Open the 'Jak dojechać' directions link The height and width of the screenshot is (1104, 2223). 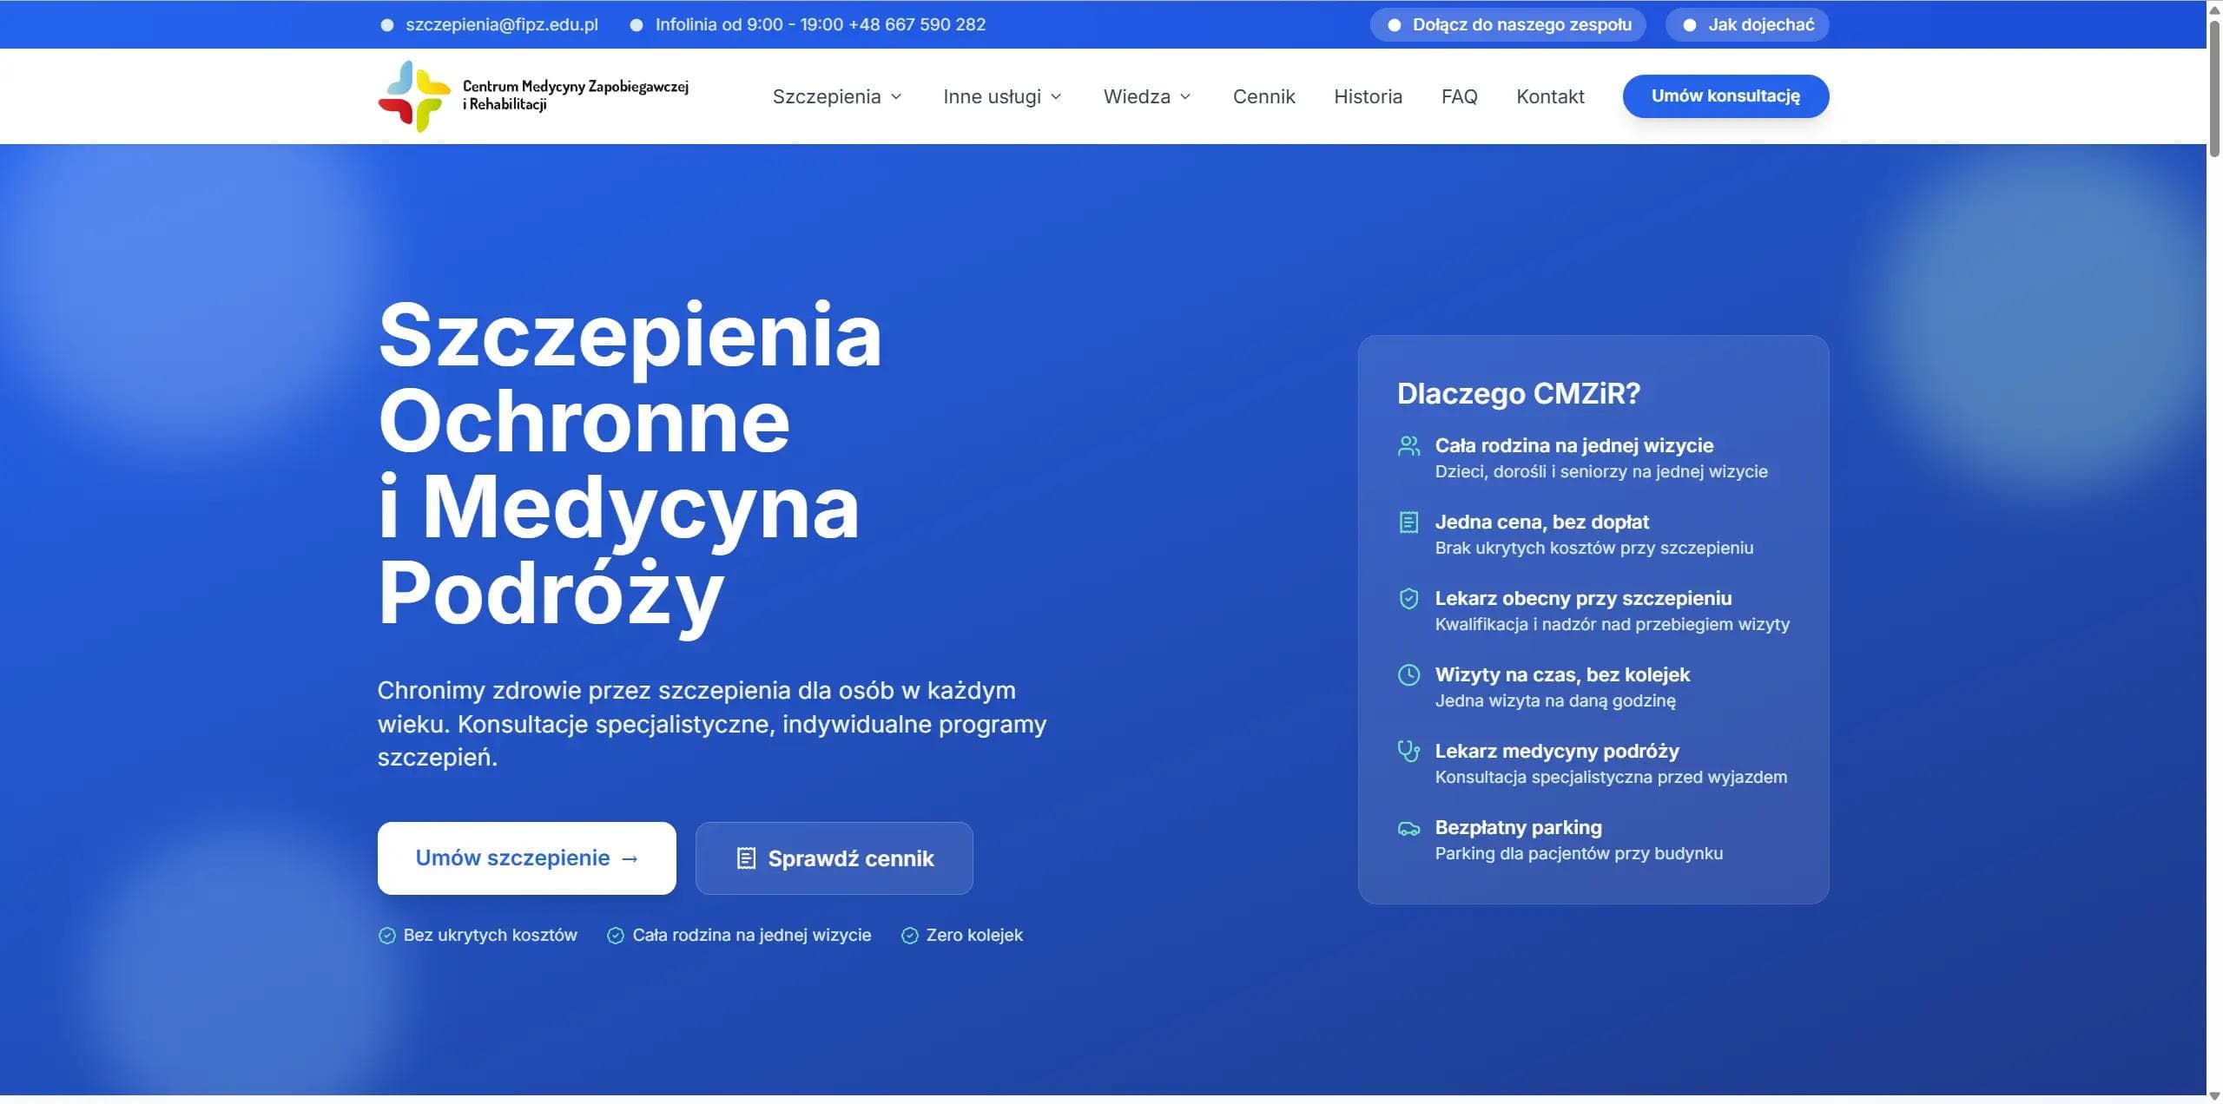click(1747, 25)
